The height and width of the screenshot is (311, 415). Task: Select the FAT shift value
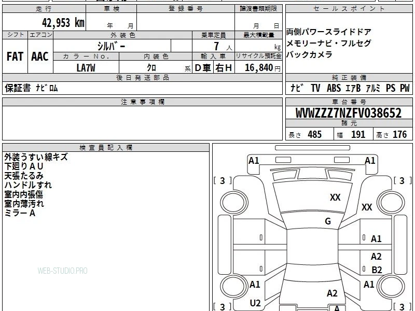15,56
